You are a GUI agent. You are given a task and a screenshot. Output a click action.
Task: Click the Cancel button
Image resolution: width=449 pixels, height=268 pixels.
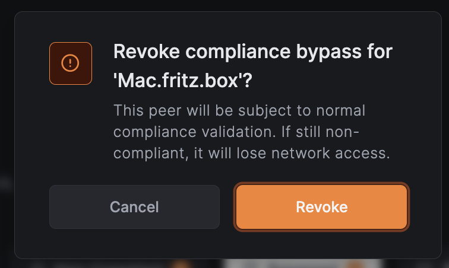tap(134, 207)
